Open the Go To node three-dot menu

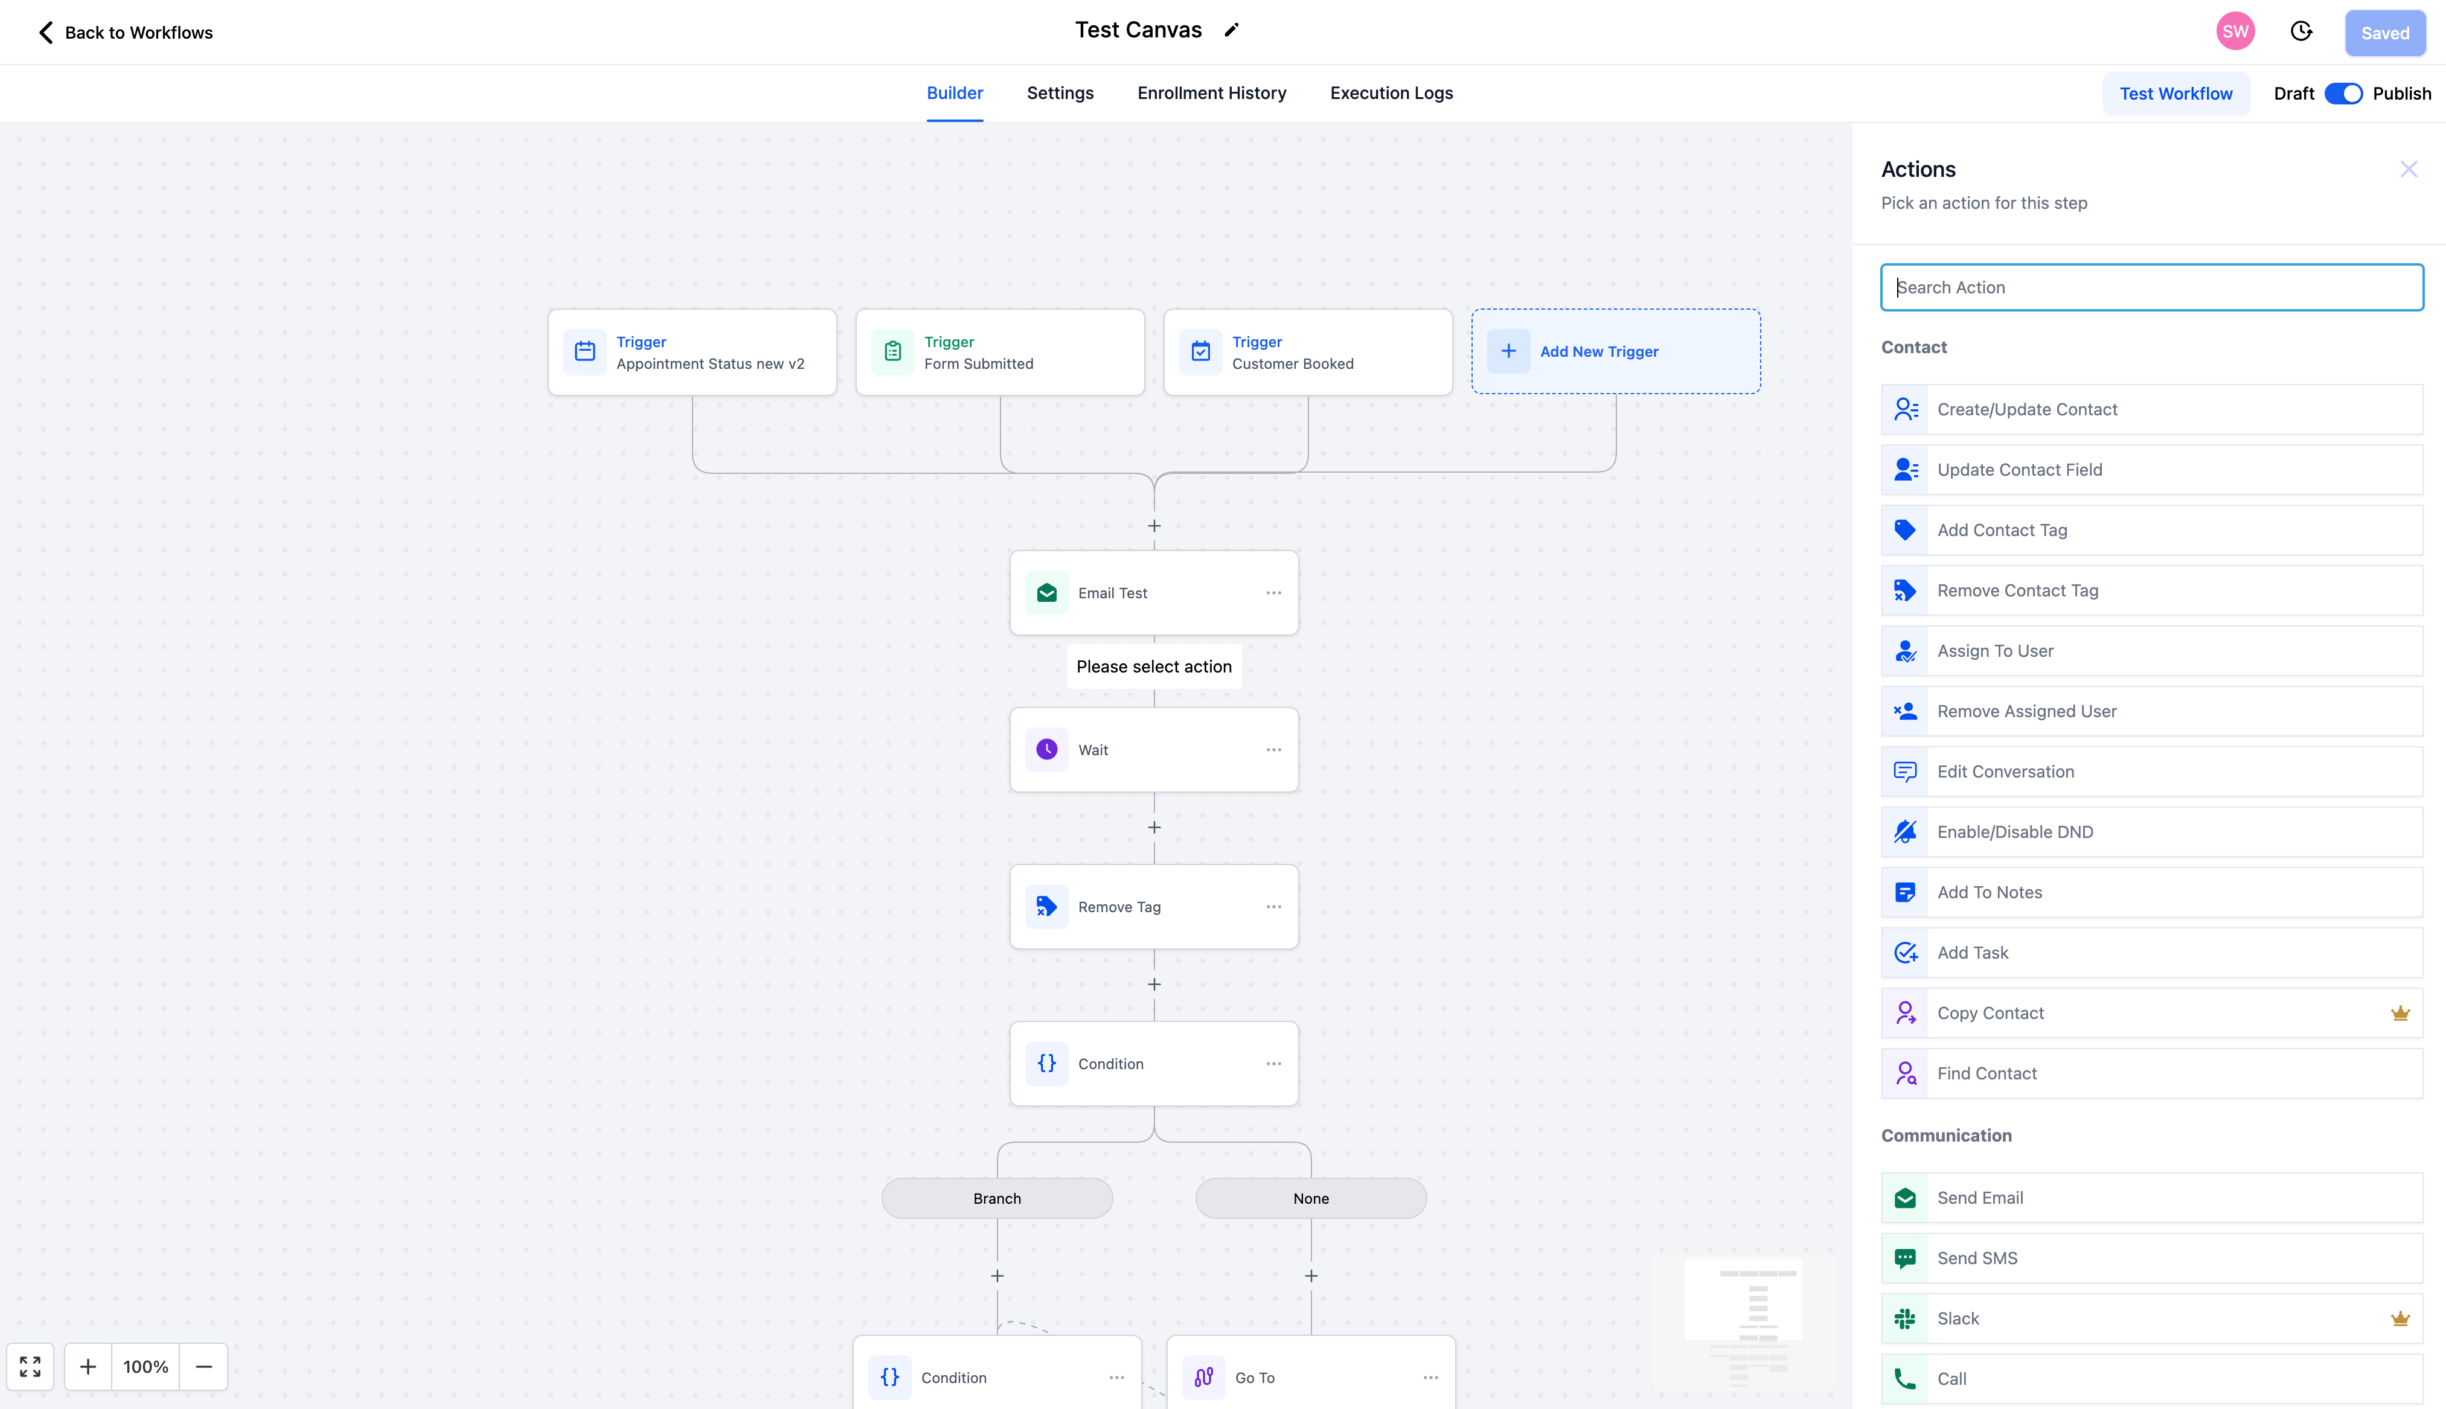[x=1430, y=1377]
